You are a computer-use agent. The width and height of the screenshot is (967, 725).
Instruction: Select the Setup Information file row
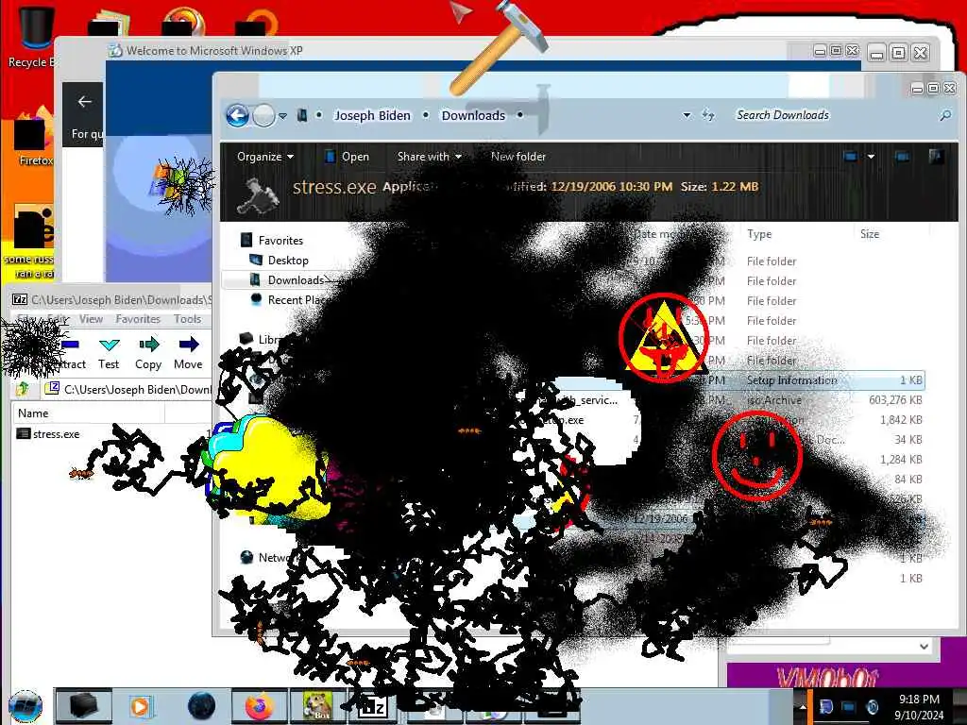point(792,380)
